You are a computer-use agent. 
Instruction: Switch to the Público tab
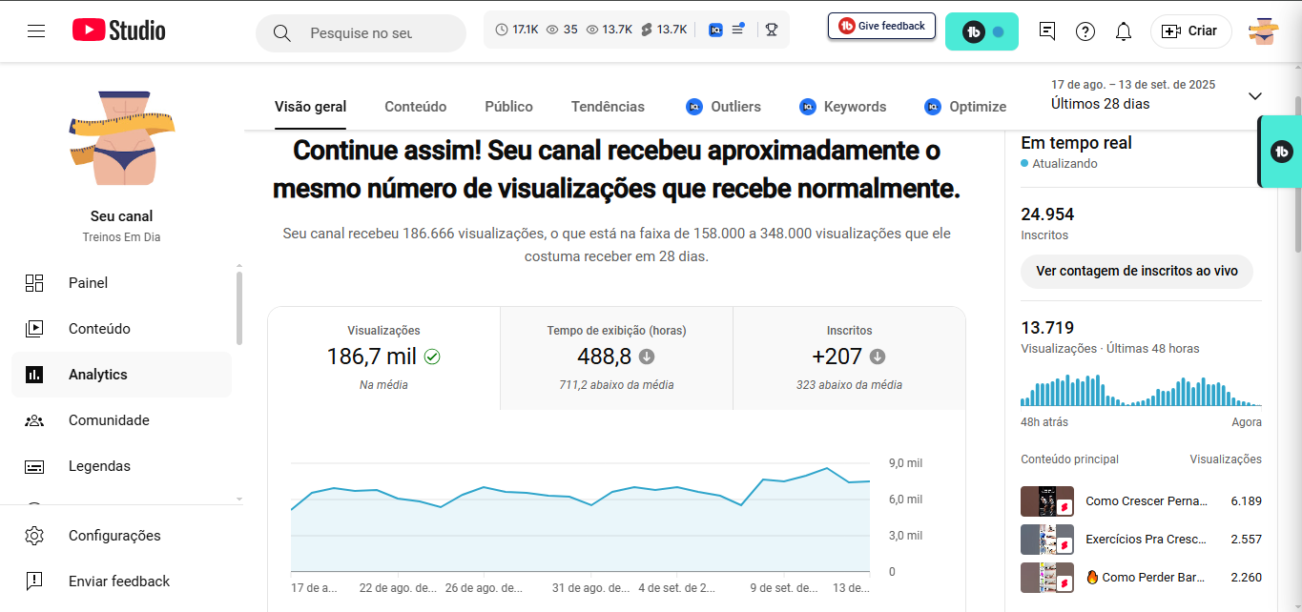coord(508,107)
